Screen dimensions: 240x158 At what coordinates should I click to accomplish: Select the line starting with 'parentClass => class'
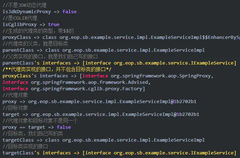pyautogui.click(x=104, y=50)
